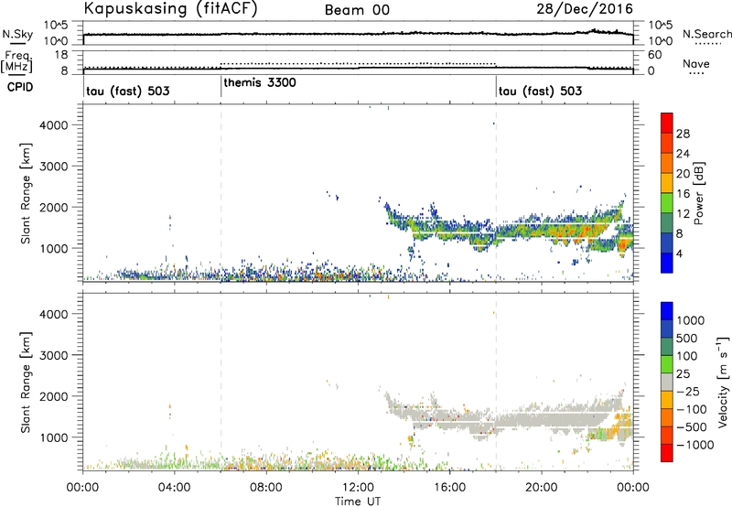Click the 'Velocity [m s-1]' colorbar title
This screenshot has width=732, height=507.
723,382
